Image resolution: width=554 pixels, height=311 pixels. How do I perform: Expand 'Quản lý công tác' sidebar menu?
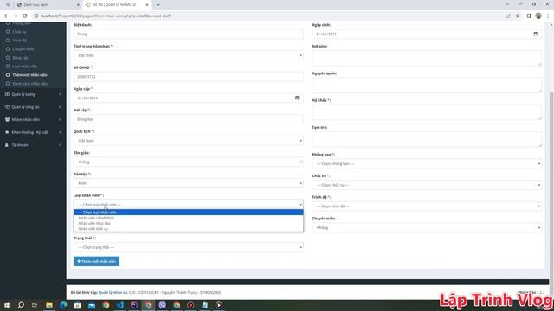point(33,107)
